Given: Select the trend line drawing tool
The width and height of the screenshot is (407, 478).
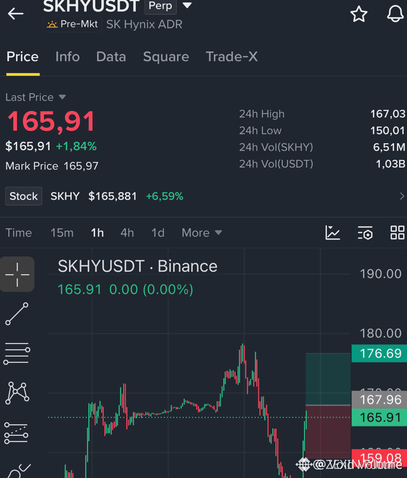Looking at the screenshot, I should (x=17, y=314).
